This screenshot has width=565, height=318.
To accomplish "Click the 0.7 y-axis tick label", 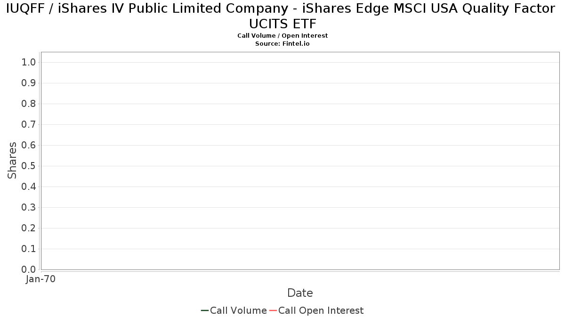I will [x=29, y=125].
